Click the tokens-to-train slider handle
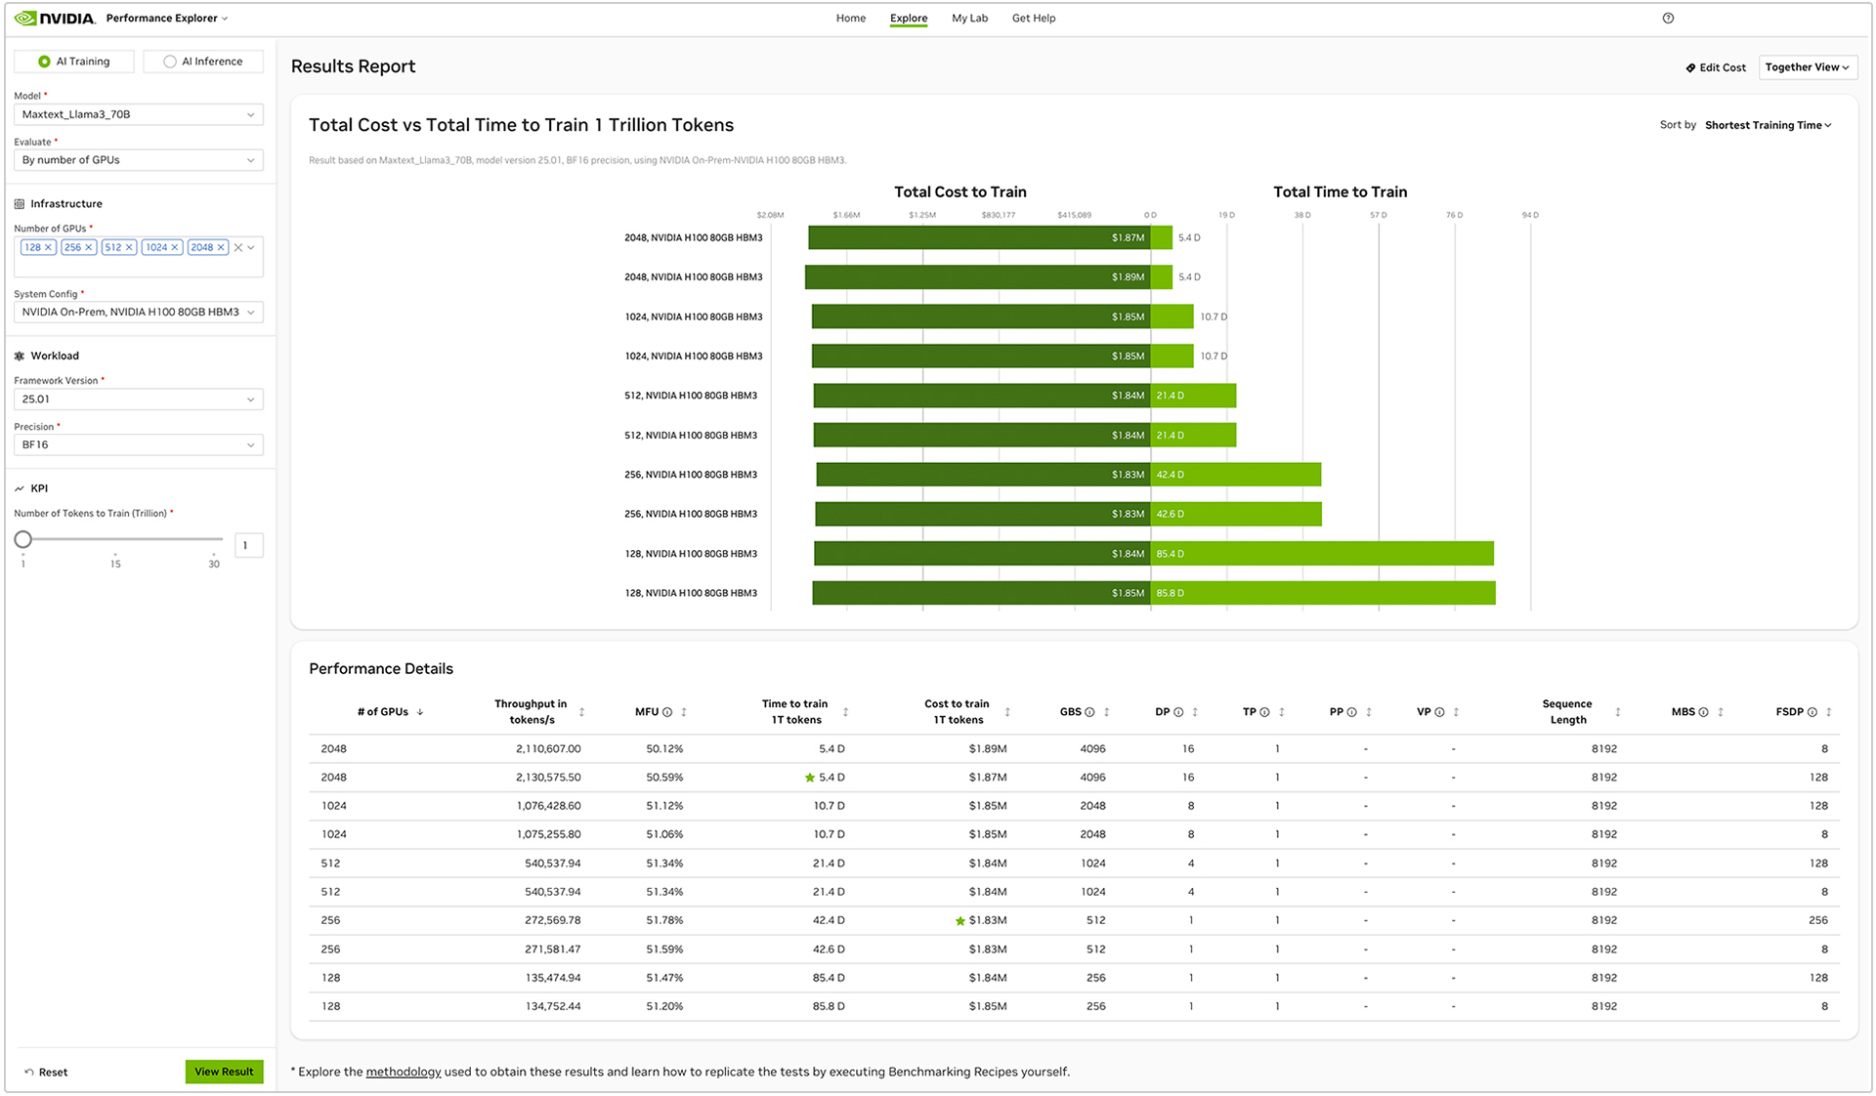 point(23,539)
